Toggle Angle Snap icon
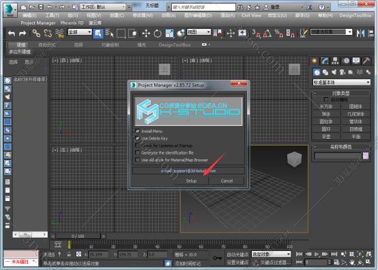Image resolution: width=378 pixels, height=270 pixels. (x=267, y=33)
